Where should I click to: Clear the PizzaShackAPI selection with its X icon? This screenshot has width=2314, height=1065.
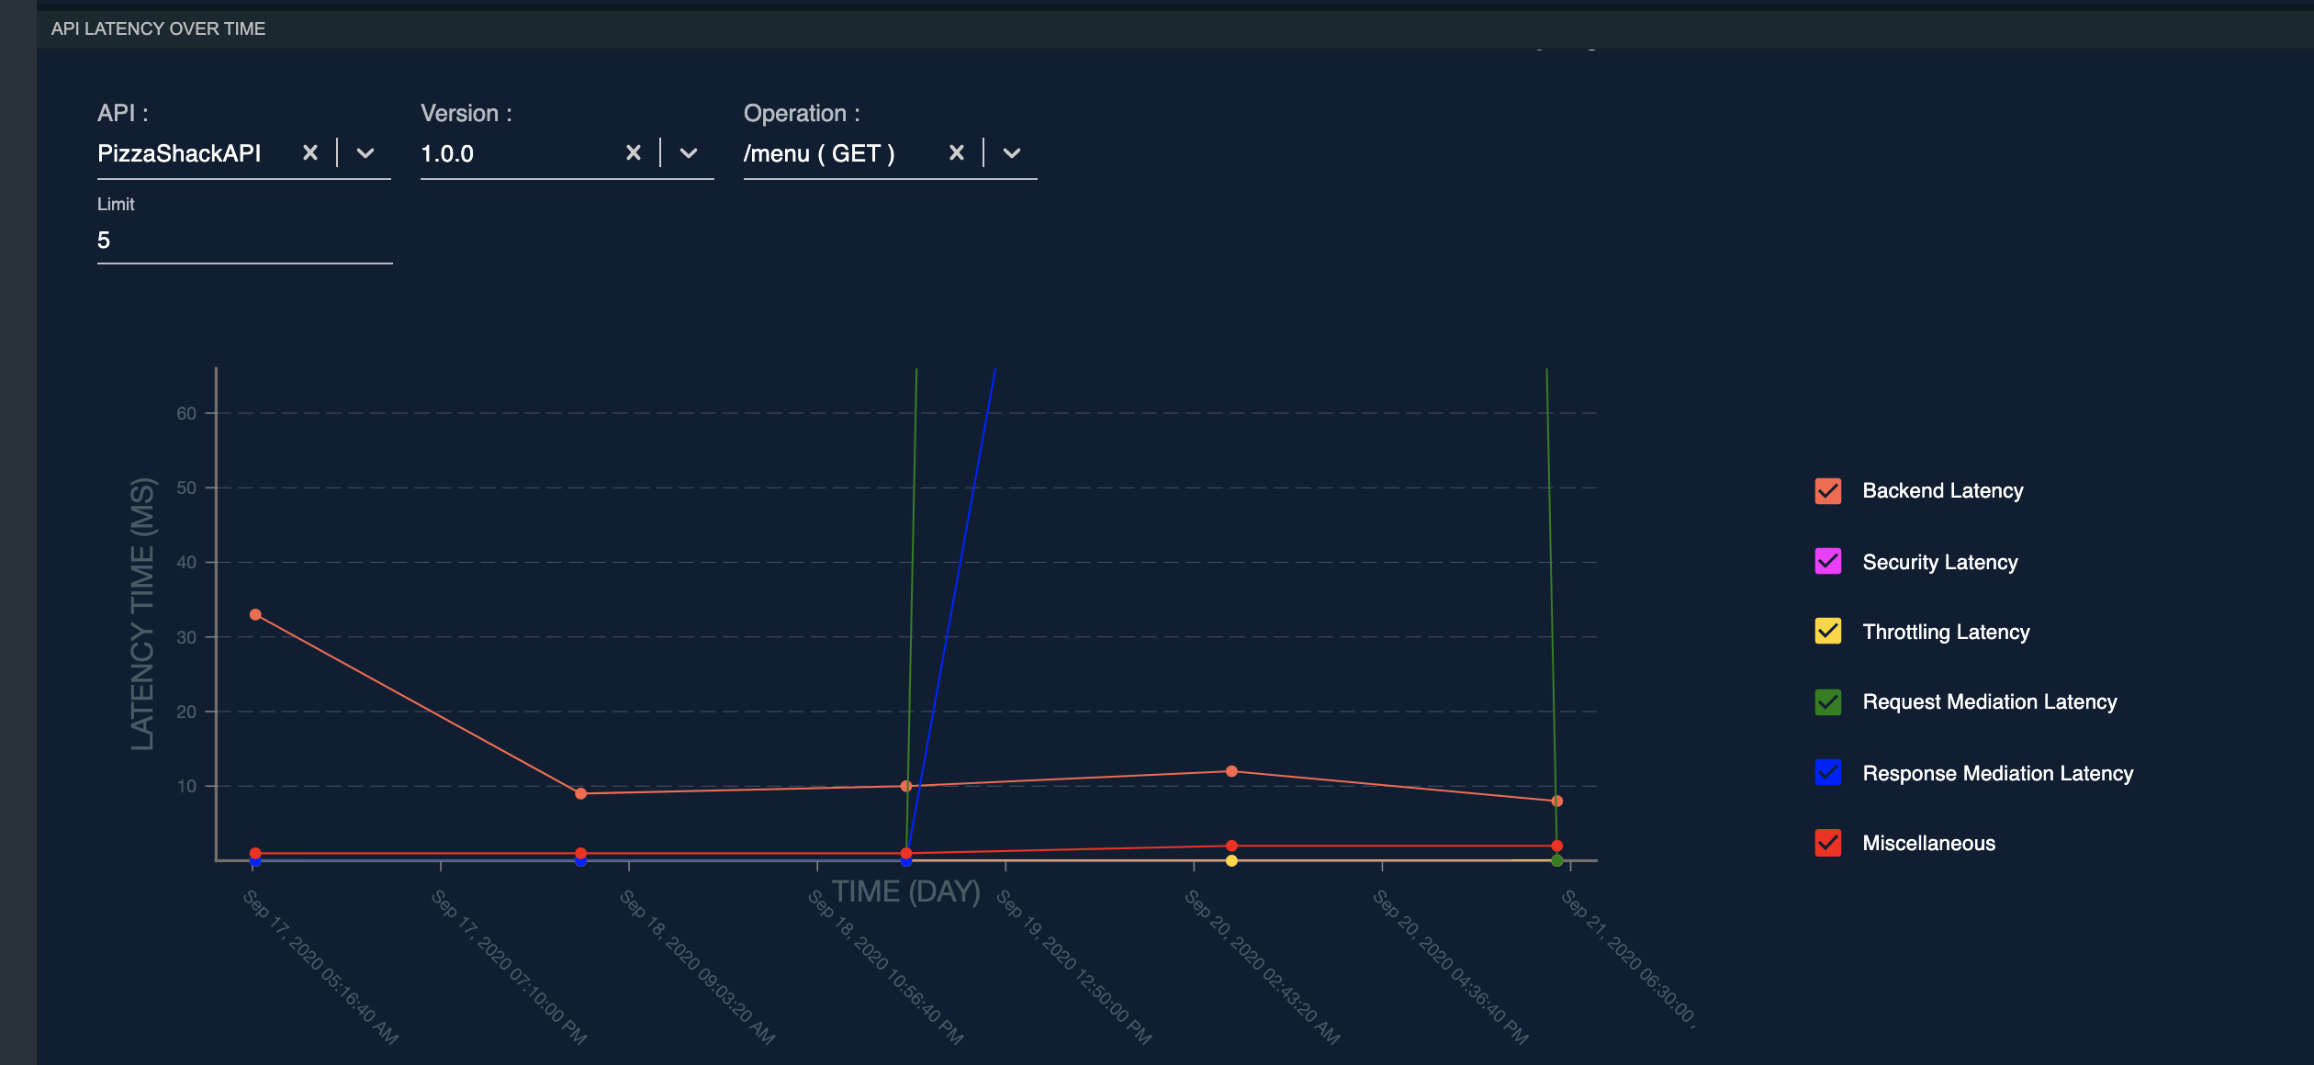click(x=310, y=153)
